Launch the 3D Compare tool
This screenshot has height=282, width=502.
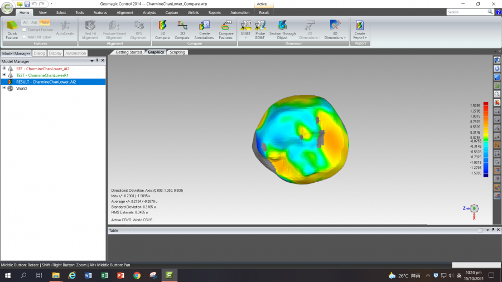[x=162, y=29]
